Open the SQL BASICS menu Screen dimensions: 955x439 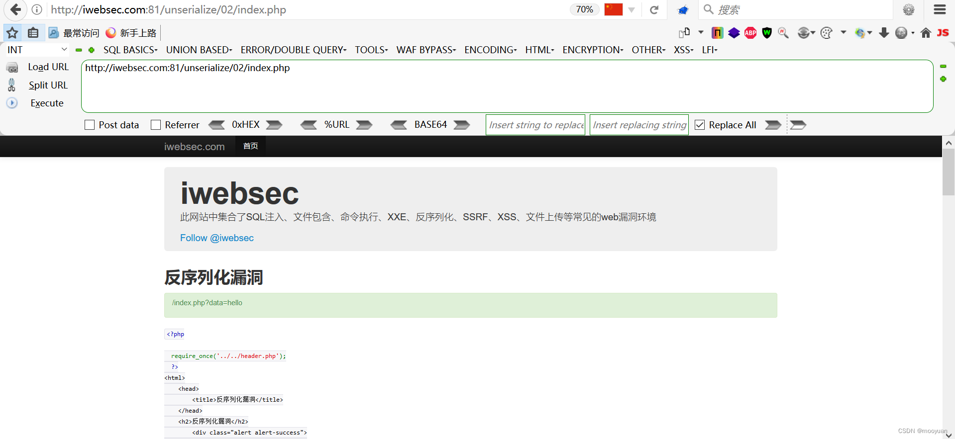(130, 50)
